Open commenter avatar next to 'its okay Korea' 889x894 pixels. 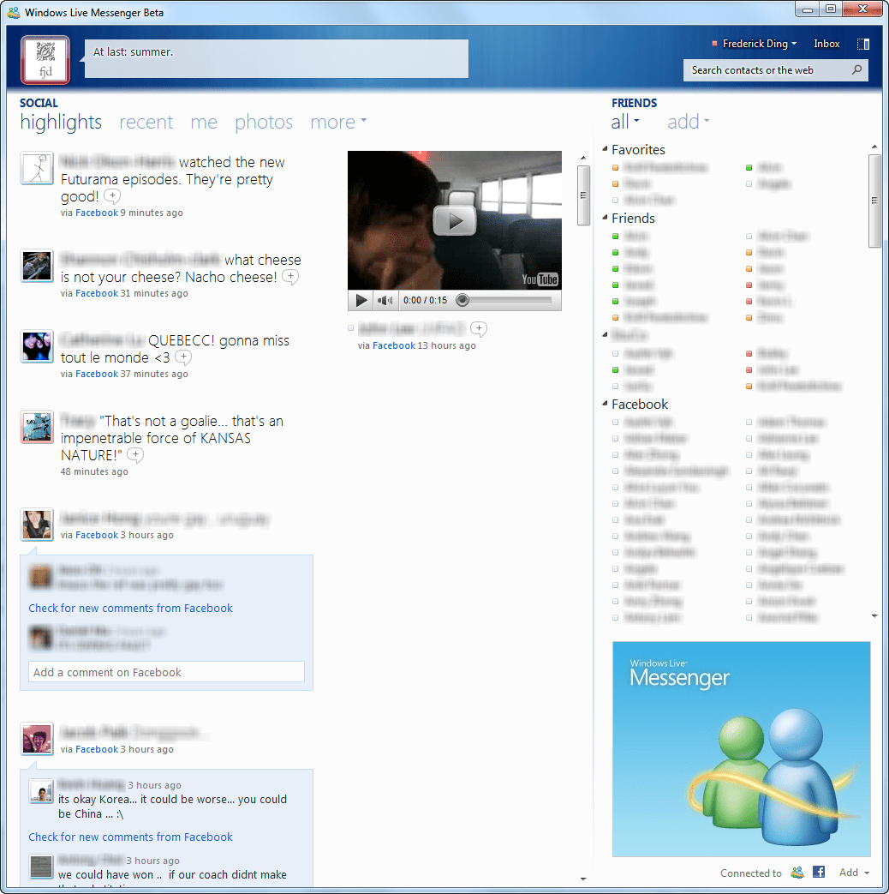(41, 792)
